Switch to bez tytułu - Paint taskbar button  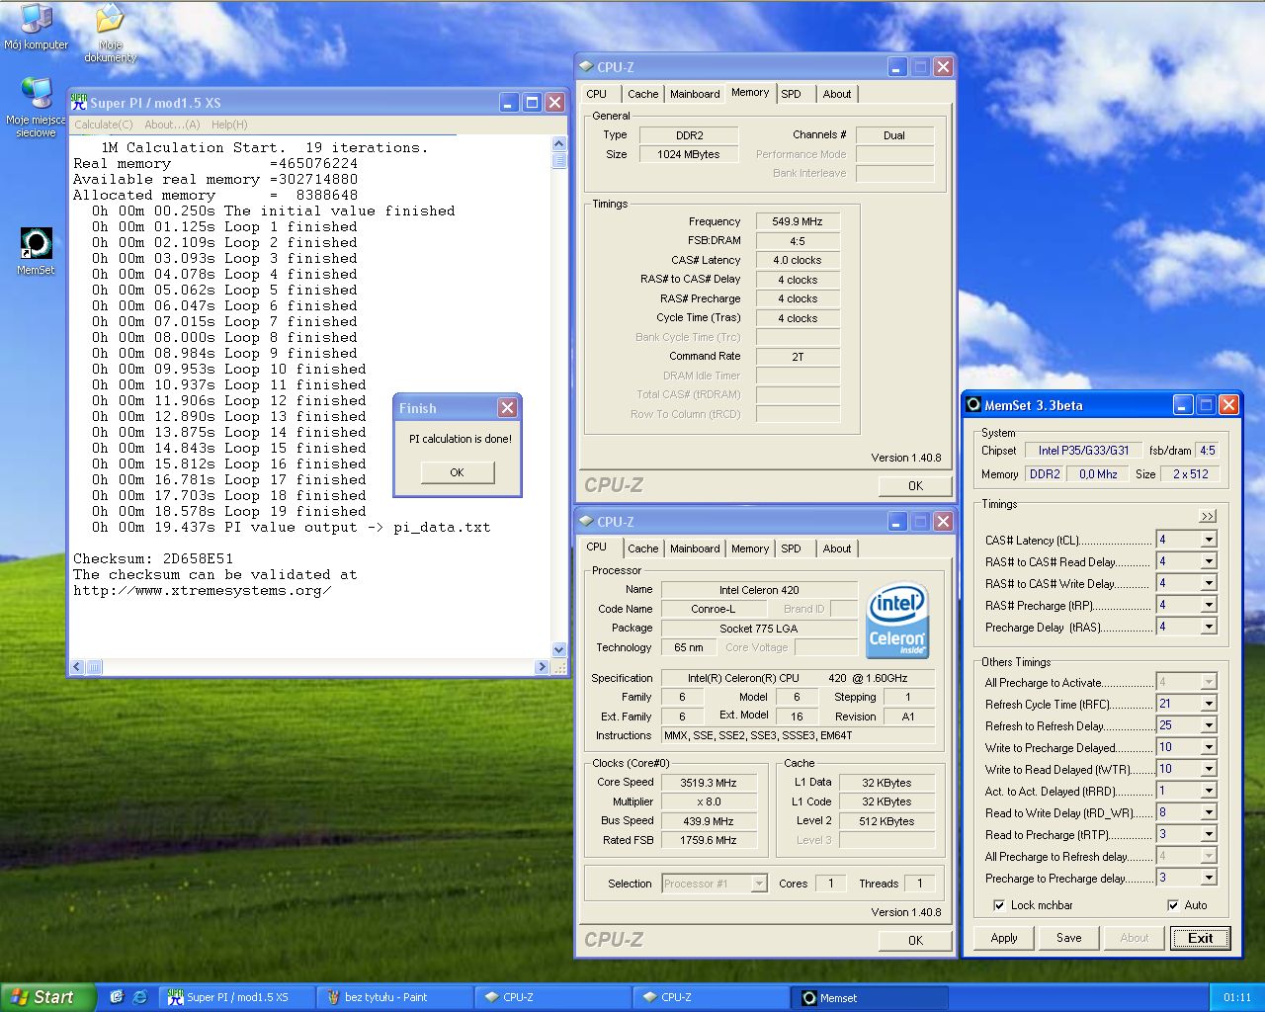[x=394, y=997]
